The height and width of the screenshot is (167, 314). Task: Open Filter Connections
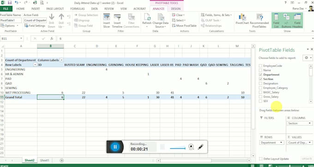[131, 21]
